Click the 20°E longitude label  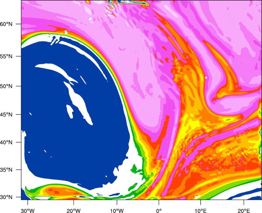244,211
